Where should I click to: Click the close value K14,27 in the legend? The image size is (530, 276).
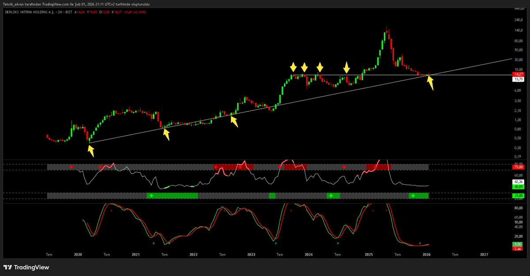pos(117,12)
